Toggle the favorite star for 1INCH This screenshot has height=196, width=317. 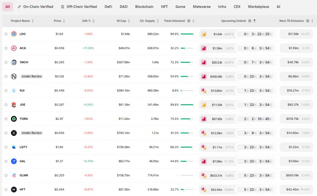tap(6, 62)
